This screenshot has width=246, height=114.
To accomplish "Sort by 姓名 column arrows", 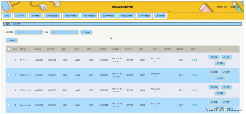I will [x=144, y=49].
